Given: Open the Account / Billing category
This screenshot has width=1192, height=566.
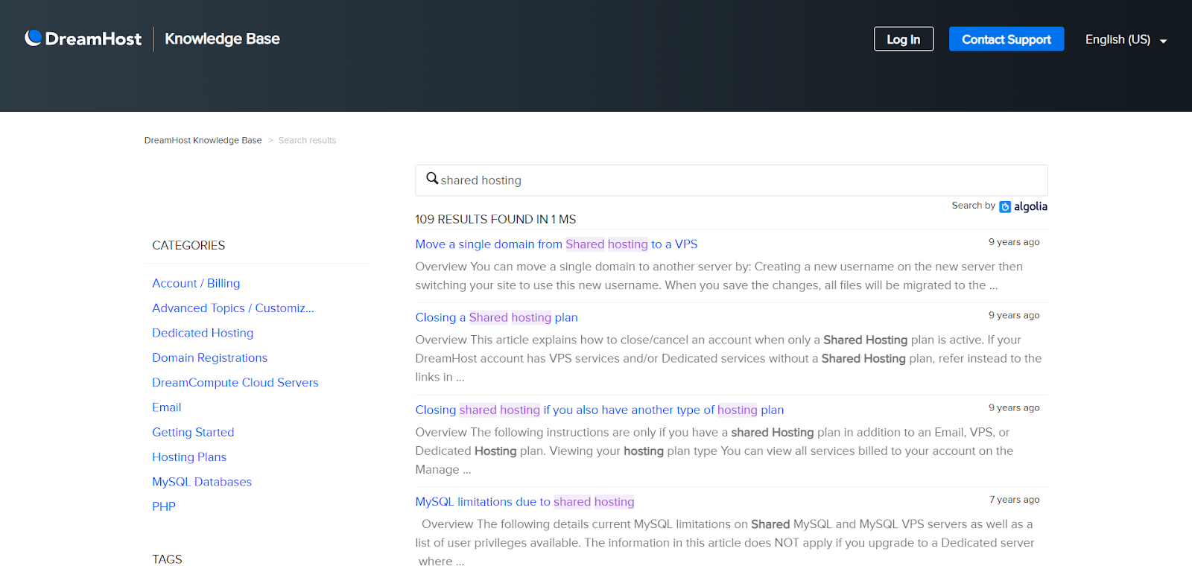Looking at the screenshot, I should pos(196,283).
